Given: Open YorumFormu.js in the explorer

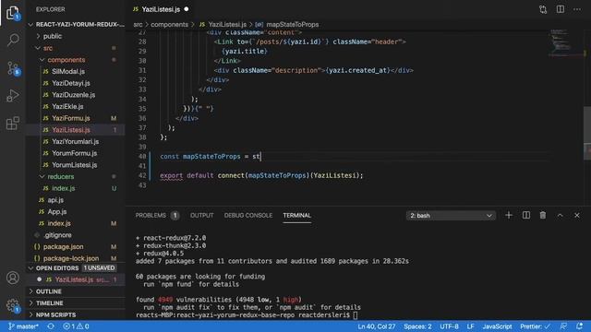Looking at the screenshot, I should point(76,153).
